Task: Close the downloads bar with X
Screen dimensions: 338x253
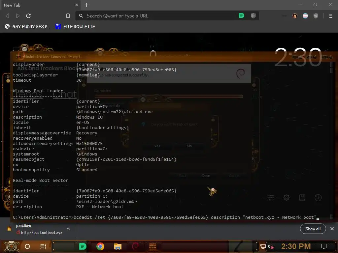Action: (x=332, y=229)
